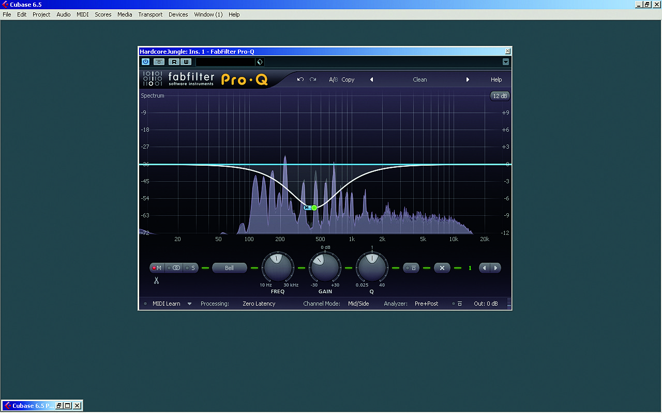Open the Media menu
This screenshot has width=662, height=413.
[x=125, y=14]
